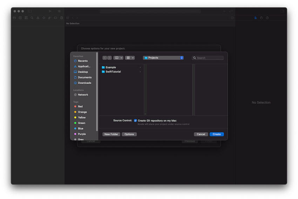Open the Projects location popup
298x199 pixels.
163,58
